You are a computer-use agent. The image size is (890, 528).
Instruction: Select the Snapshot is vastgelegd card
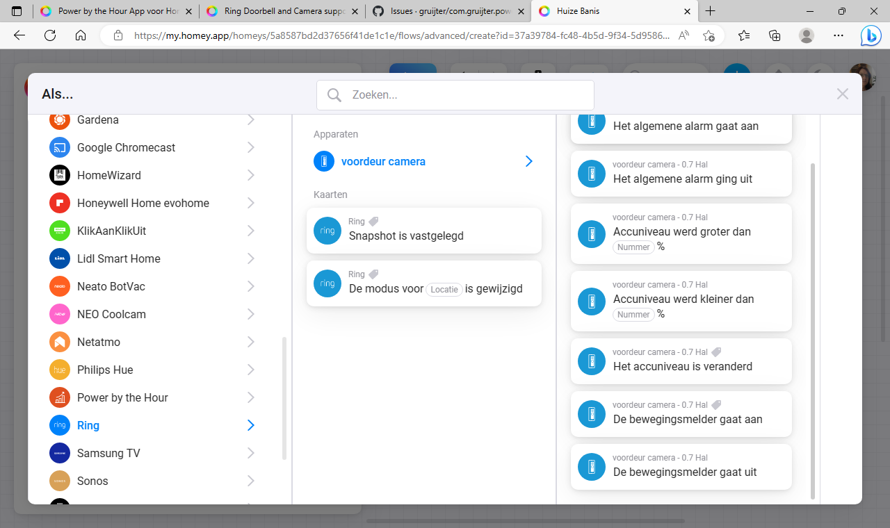[x=424, y=231]
